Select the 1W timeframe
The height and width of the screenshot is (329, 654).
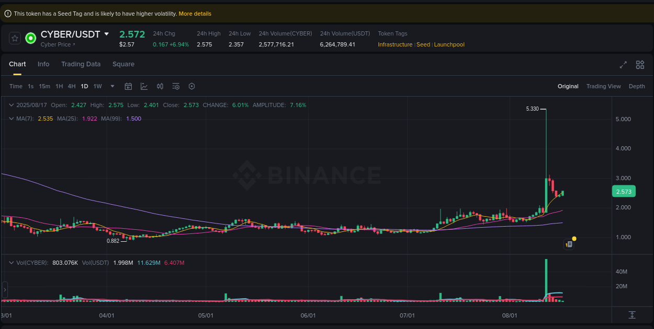(x=97, y=86)
